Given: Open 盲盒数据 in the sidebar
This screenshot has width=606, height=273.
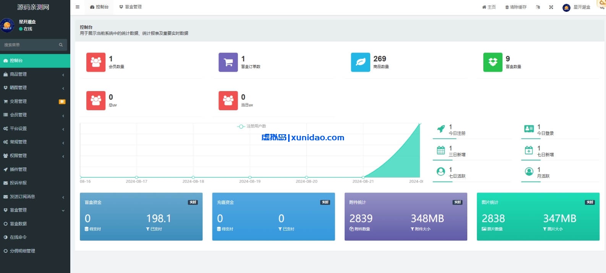Looking at the screenshot, I should pos(18,224).
